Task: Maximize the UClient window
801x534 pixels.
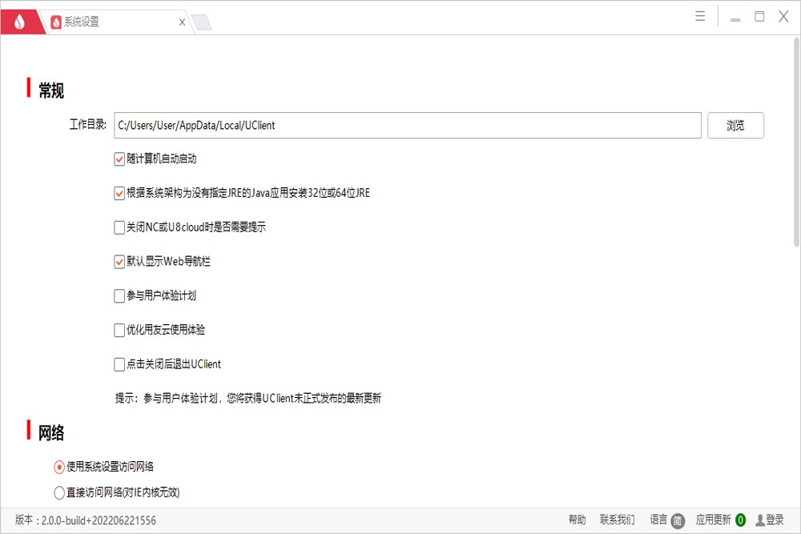Action: (x=759, y=16)
